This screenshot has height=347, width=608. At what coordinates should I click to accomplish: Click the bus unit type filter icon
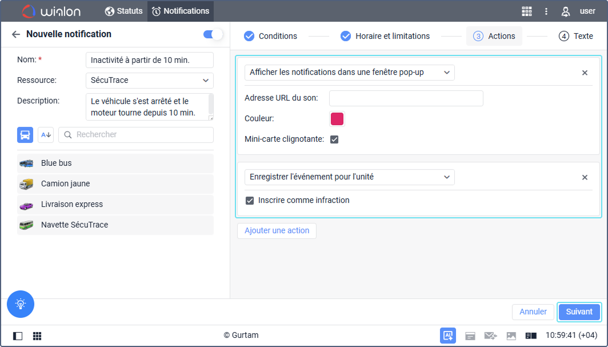pos(25,135)
